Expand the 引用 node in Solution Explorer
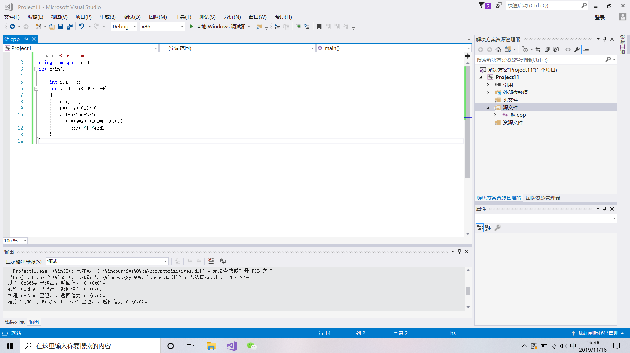The height and width of the screenshot is (353, 630). click(488, 85)
